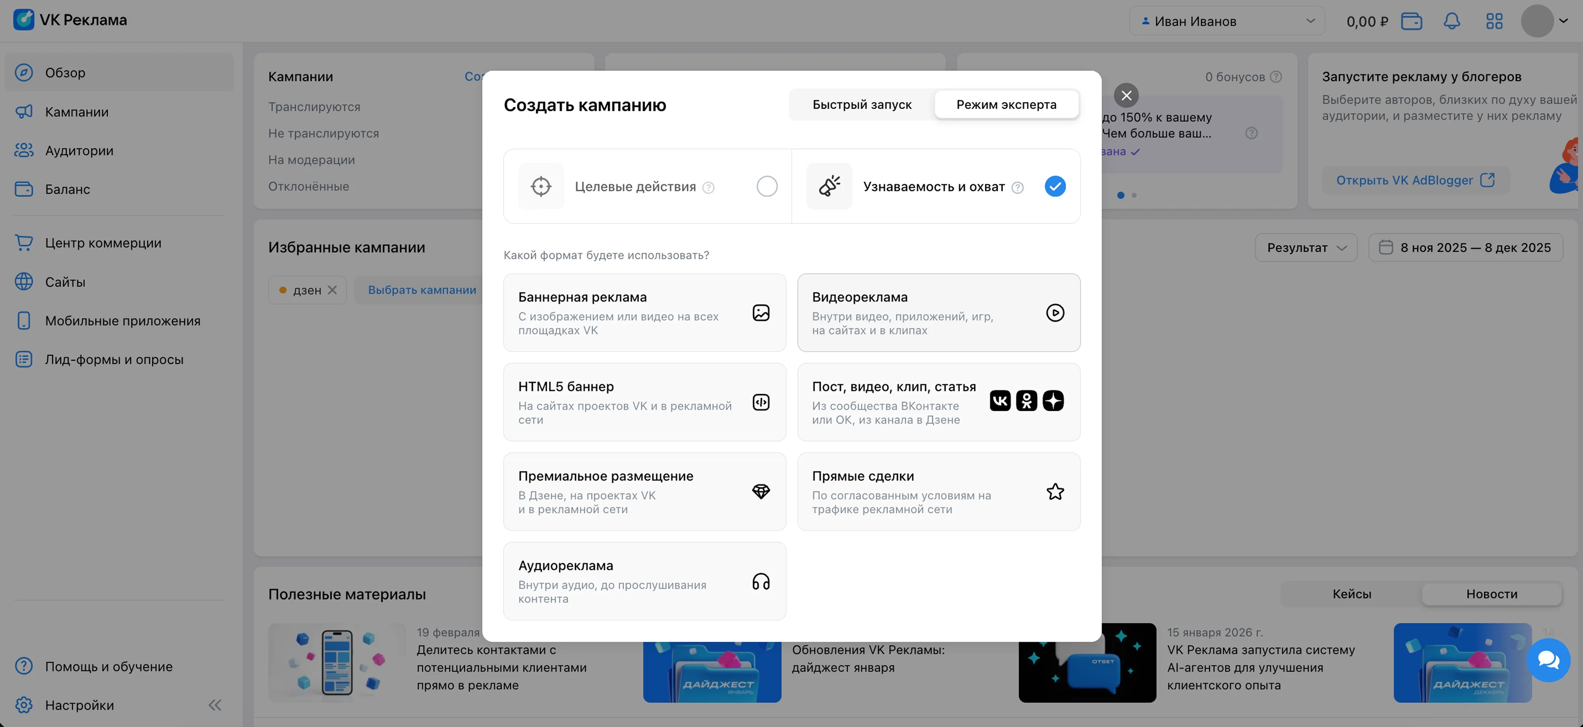Switch to the Кейсы tab
The width and height of the screenshot is (1583, 727).
pos(1351,594)
